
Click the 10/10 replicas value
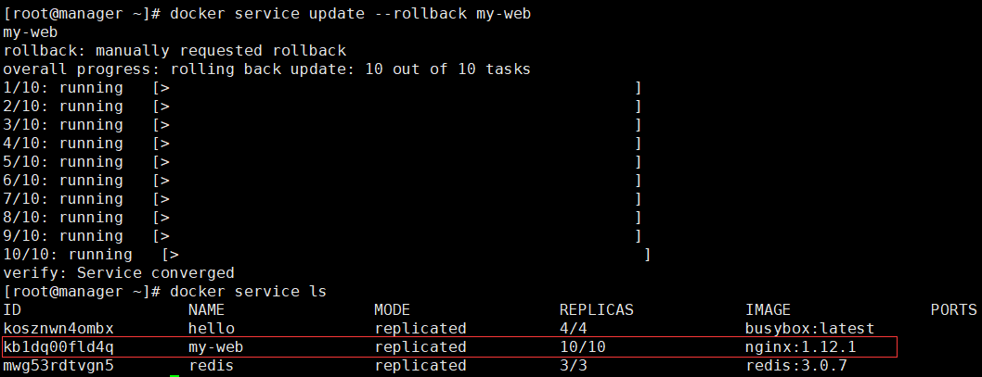point(583,347)
